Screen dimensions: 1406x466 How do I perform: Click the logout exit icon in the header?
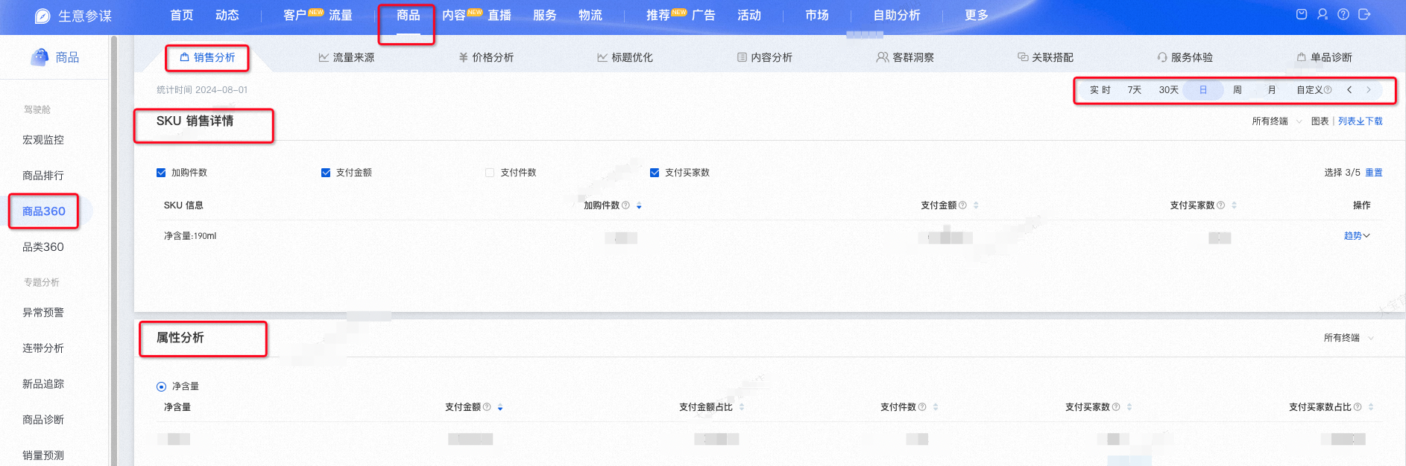point(1364,14)
